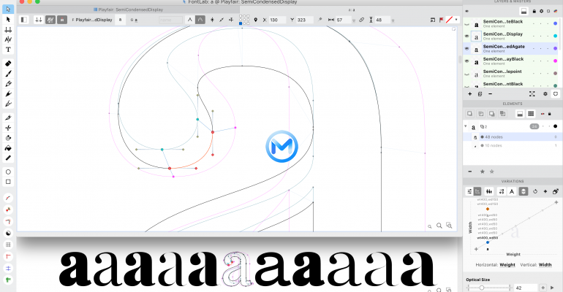Image resolution: width=563 pixels, height=292 pixels.
Task: Click the vertical sliders icon in Variations panel
Action: click(x=489, y=191)
